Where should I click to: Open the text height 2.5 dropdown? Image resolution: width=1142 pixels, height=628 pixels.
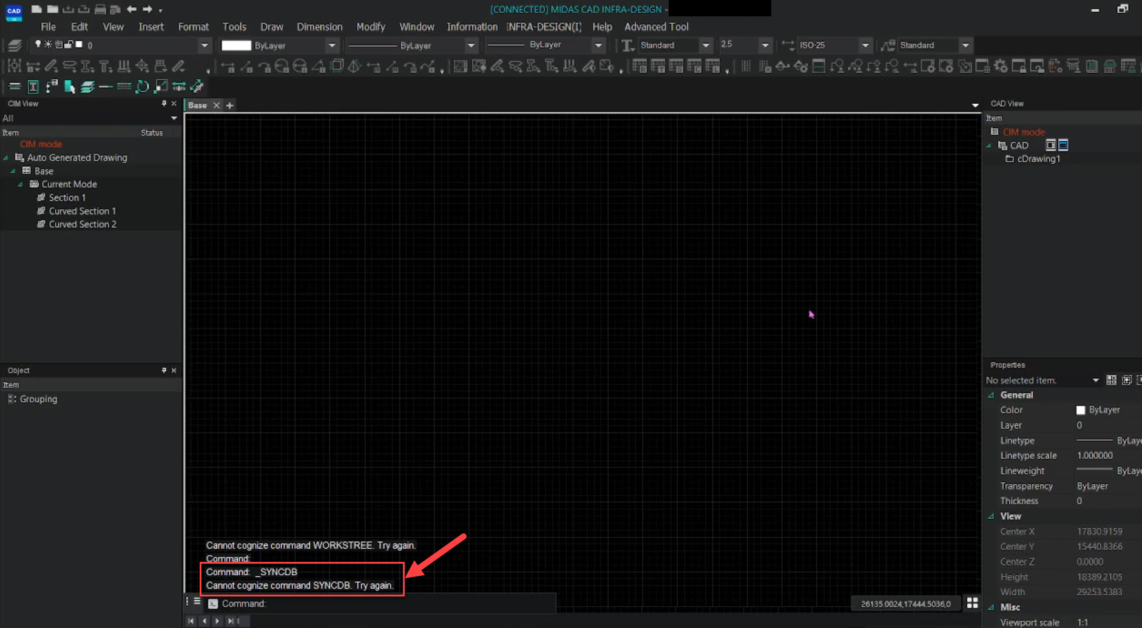(x=765, y=45)
